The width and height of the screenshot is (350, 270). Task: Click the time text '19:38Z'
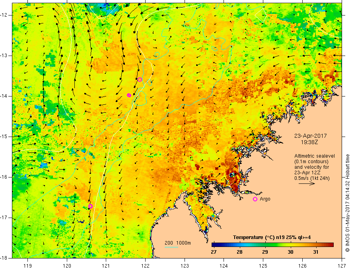click(309, 142)
